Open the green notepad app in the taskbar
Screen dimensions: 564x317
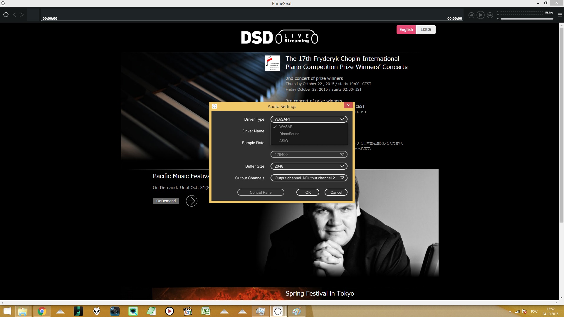tap(151, 311)
